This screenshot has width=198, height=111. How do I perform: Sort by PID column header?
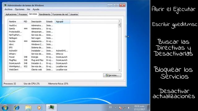[x=26, y=22]
